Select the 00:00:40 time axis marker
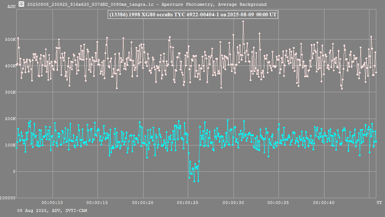The height and width of the screenshot is (217, 385). point(323,203)
